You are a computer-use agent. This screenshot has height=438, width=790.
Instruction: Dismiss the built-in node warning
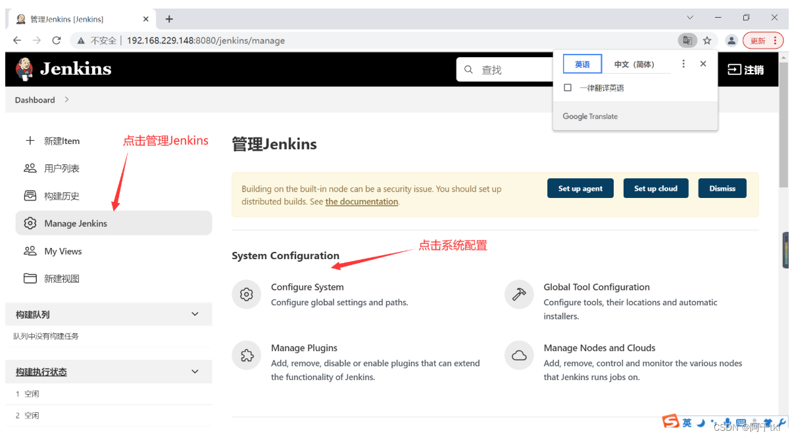(x=722, y=188)
